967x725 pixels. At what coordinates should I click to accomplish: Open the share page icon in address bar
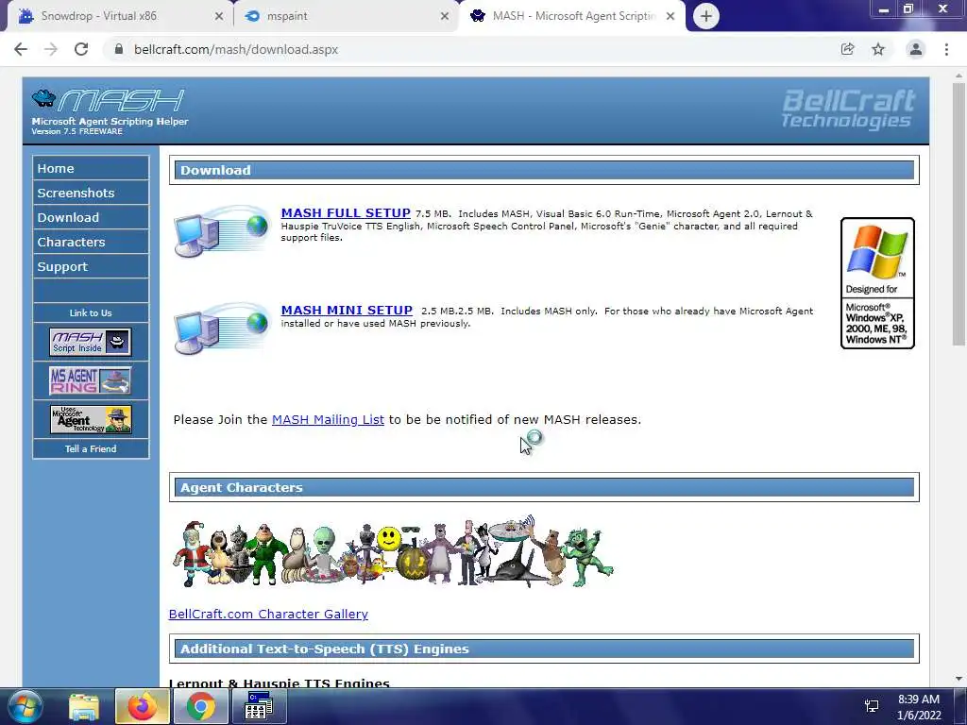point(847,49)
